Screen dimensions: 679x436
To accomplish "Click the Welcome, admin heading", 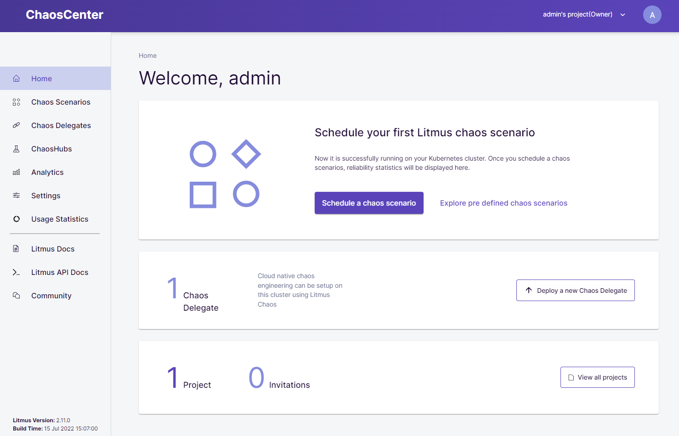I will [x=210, y=78].
